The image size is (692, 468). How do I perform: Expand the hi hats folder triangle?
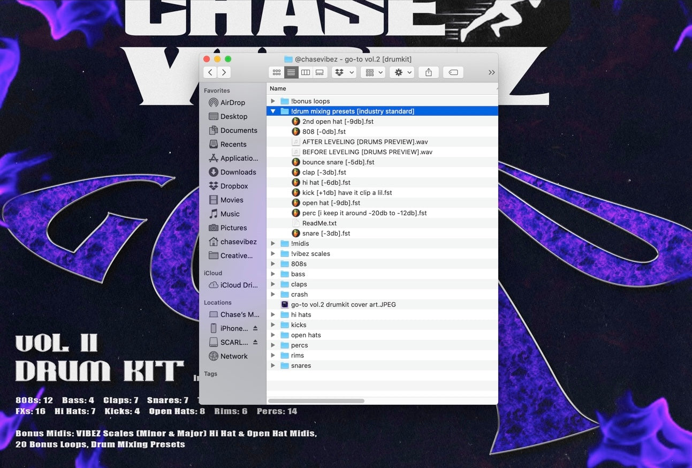coord(273,315)
